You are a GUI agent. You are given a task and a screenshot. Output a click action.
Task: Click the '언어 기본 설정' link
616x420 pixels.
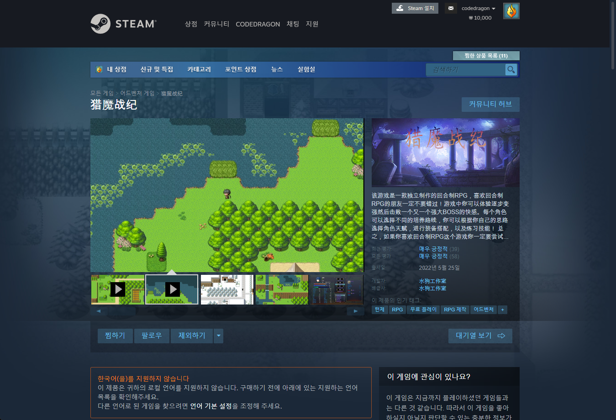pos(211,406)
